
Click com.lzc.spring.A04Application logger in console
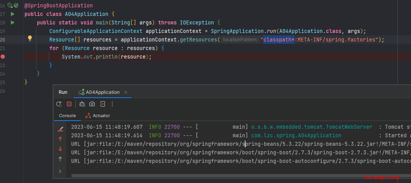tap(296, 135)
